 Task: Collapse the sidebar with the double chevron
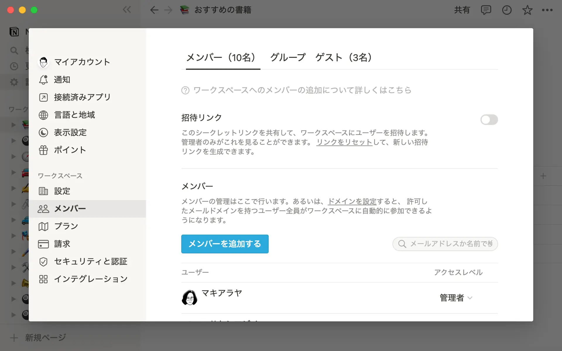127,10
